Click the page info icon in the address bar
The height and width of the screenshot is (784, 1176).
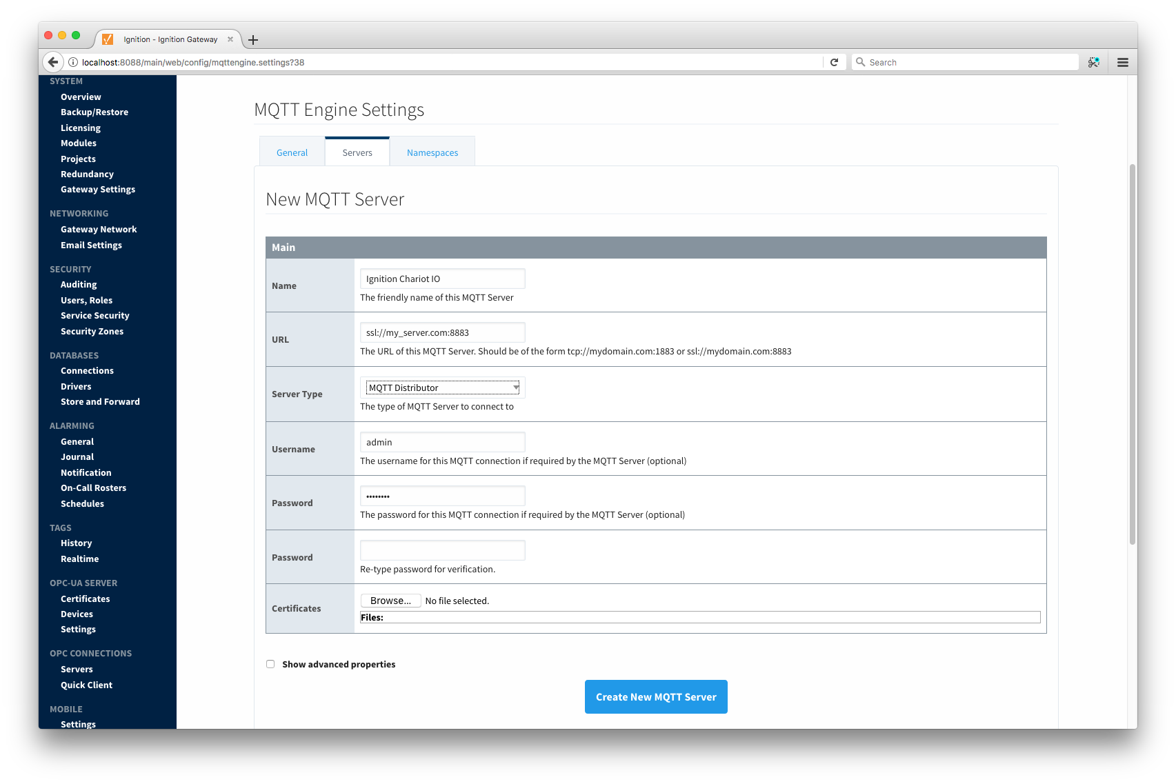point(72,61)
